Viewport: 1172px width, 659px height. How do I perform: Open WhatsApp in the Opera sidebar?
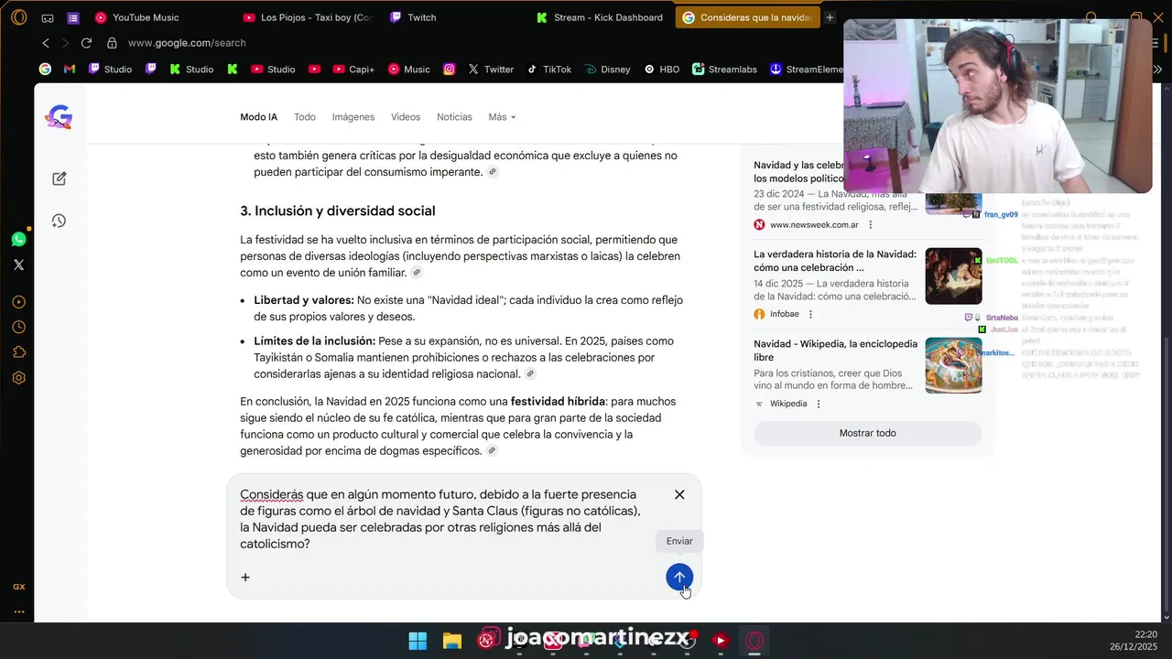click(19, 239)
